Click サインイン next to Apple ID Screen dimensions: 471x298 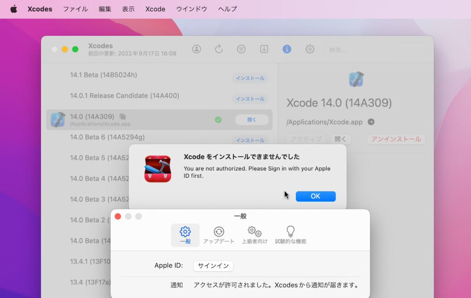pos(213,266)
